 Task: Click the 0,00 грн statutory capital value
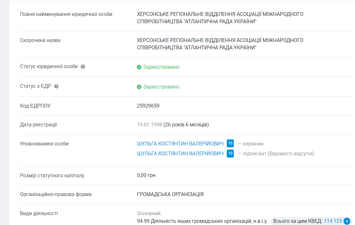click(x=146, y=175)
